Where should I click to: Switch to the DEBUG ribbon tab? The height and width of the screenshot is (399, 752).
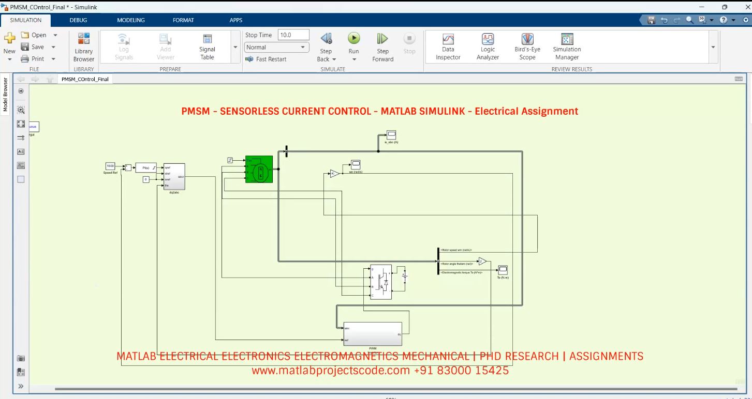[78, 20]
